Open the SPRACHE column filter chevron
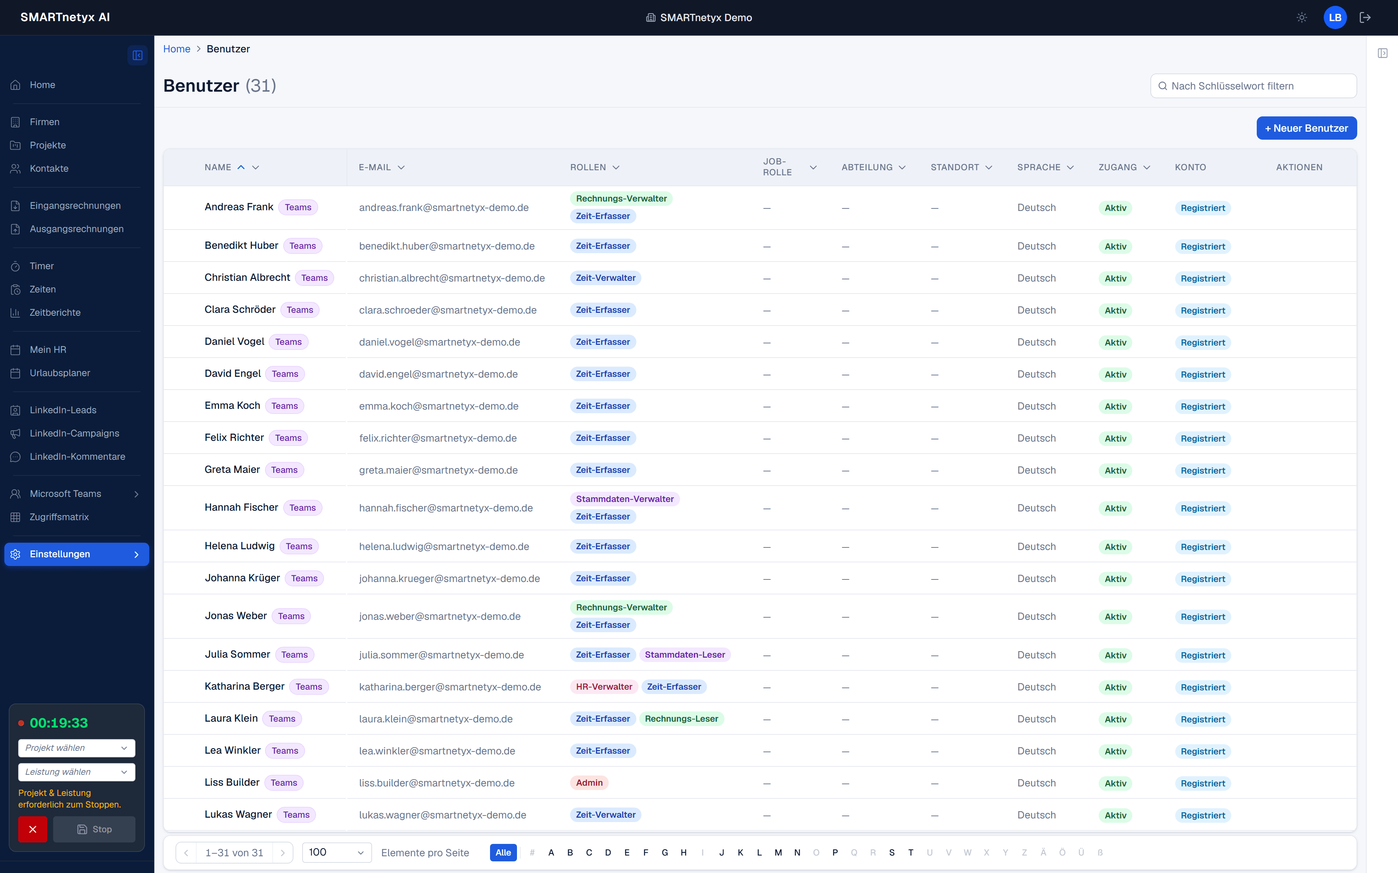The height and width of the screenshot is (873, 1398). click(1070, 167)
